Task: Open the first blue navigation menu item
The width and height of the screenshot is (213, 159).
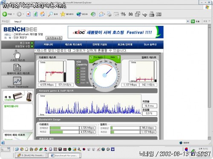Action: pyautogui.click(x=48, y=45)
